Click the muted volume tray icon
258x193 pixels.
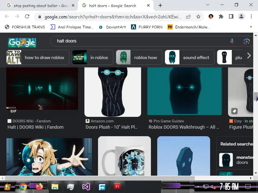coord(213,187)
